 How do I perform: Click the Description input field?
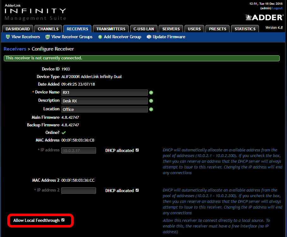tap(105, 101)
